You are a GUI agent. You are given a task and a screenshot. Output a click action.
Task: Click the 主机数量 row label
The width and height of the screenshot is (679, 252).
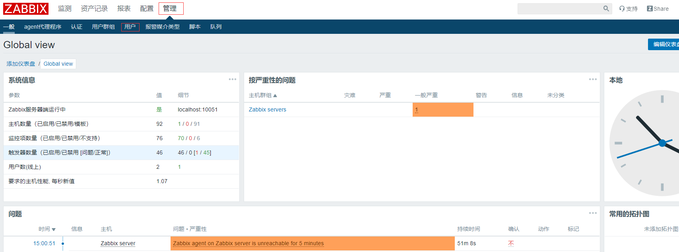tap(48, 124)
